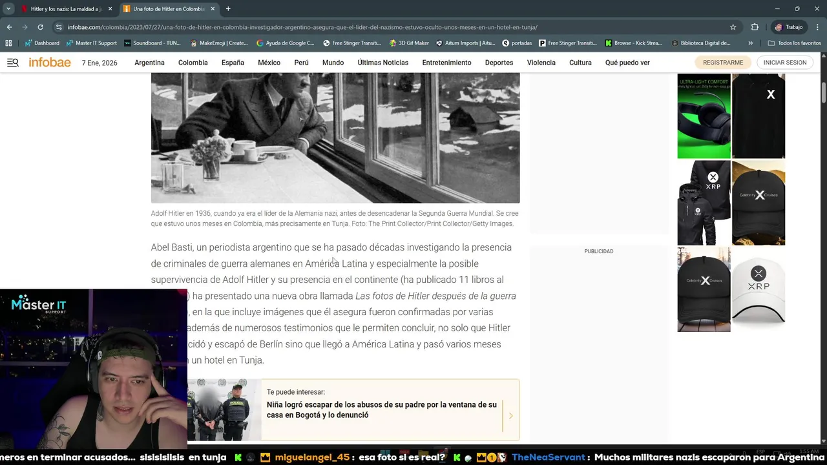This screenshot has width=827, height=465.
Task: Open the Violencia section
Action: [x=541, y=63]
